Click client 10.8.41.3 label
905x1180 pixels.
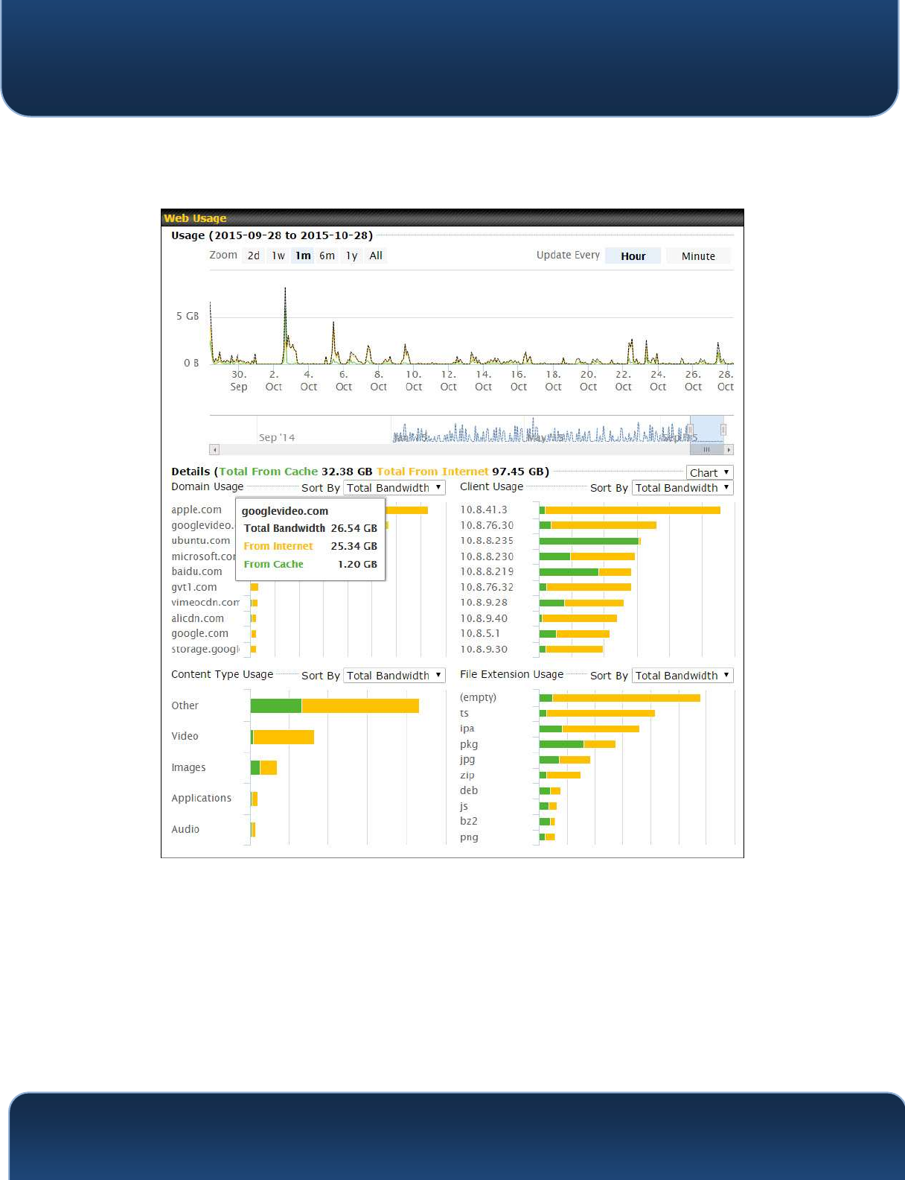click(484, 510)
